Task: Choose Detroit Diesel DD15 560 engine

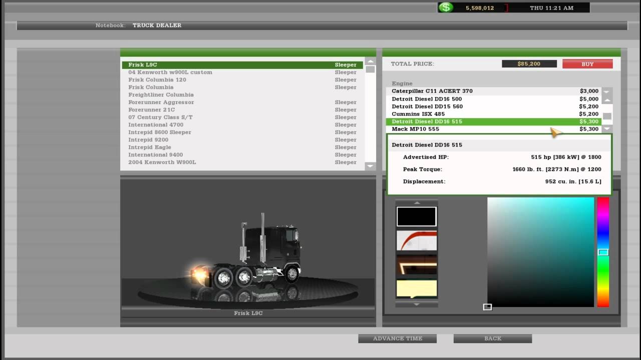Action: (494, 106)
